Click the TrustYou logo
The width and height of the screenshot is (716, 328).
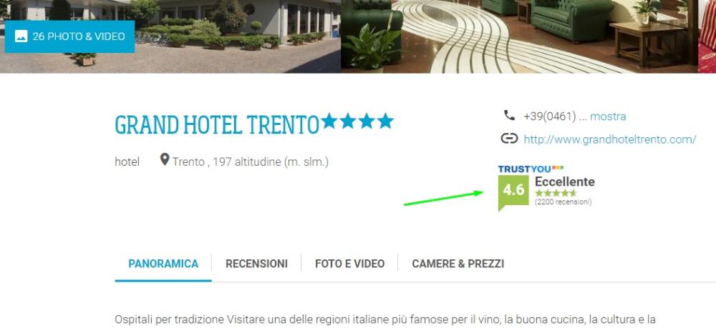point(531,169)
